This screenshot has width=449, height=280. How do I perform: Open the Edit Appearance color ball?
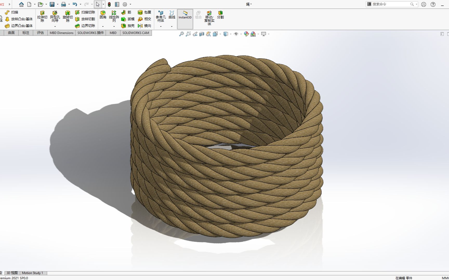pos(247,34)
